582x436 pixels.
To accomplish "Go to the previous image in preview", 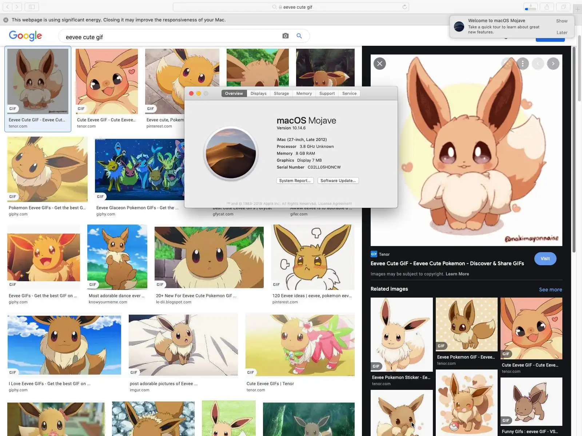I will (538, 64).
